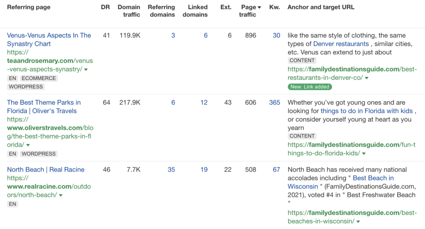Click things to do in Florida with kids anchor
Screen dimensions: 425x229
tap(366, 111)
